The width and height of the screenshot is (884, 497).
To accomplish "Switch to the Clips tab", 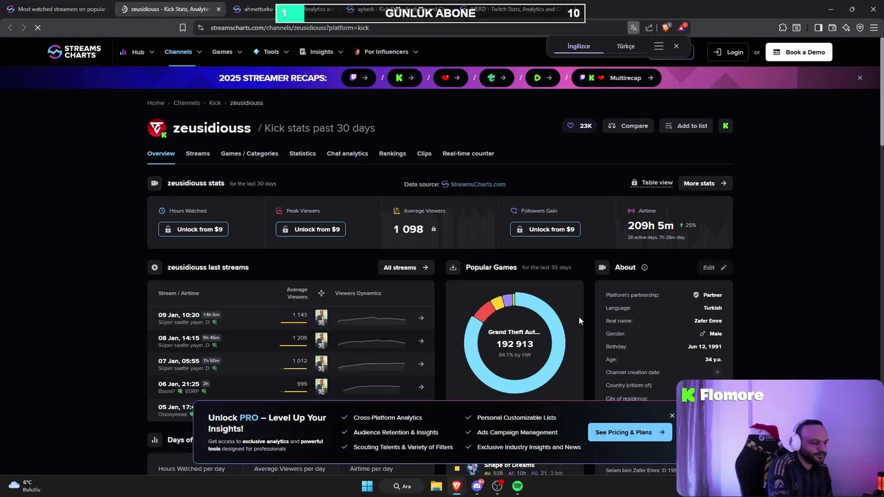I will click(x=424, y=153).
